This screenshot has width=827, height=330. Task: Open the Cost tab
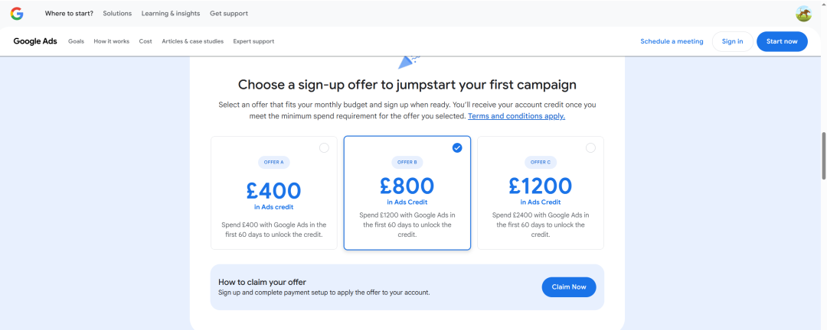[145, 41]
